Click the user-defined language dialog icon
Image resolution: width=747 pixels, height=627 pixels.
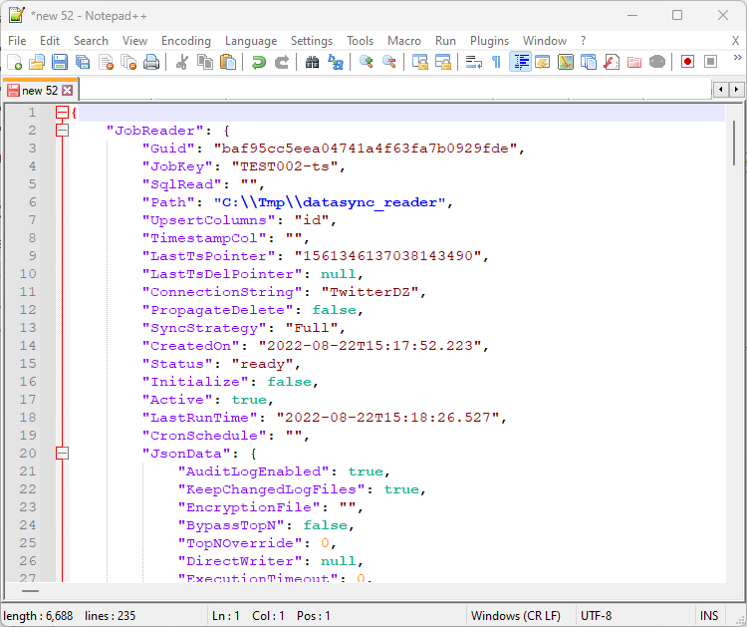pos(543,62)
